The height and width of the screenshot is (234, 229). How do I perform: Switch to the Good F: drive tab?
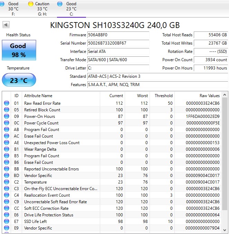[x=13, y=9]
